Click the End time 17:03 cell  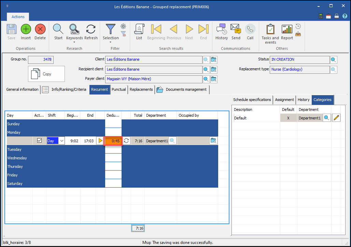coord(88,141)
